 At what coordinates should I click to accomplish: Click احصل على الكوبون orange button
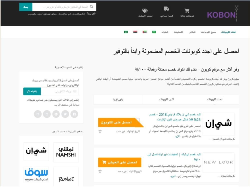[x=121, y=122]
